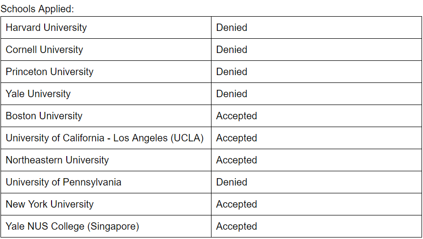Screen dimensions: 423x239
Task: Click the Accepted status in the UCLA row
Action: (x=237, y=138)
